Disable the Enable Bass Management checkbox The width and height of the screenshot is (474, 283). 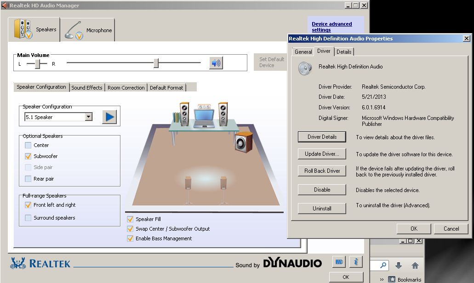click(x=130, y=238)
